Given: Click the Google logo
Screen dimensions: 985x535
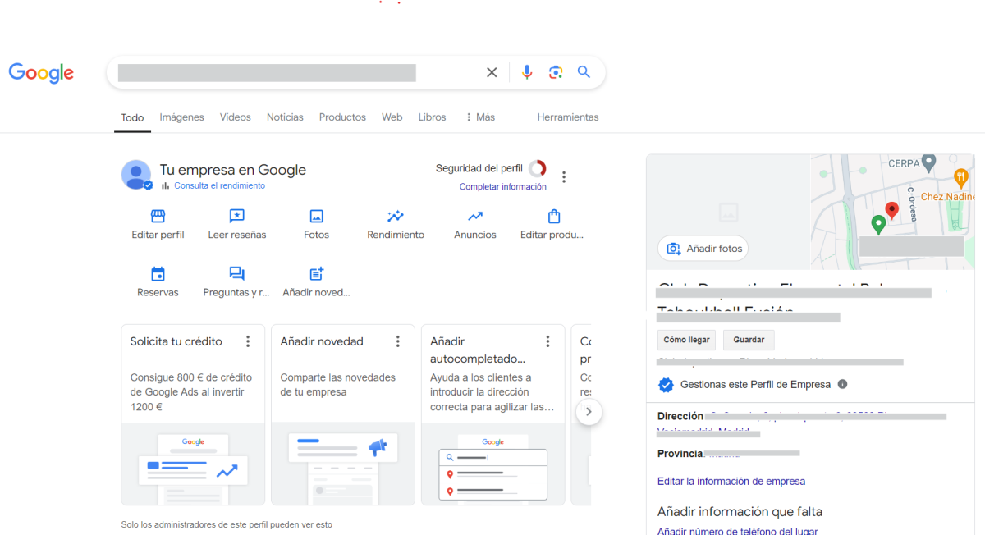Looking at the screenshot, I should [x=41, y=73].
